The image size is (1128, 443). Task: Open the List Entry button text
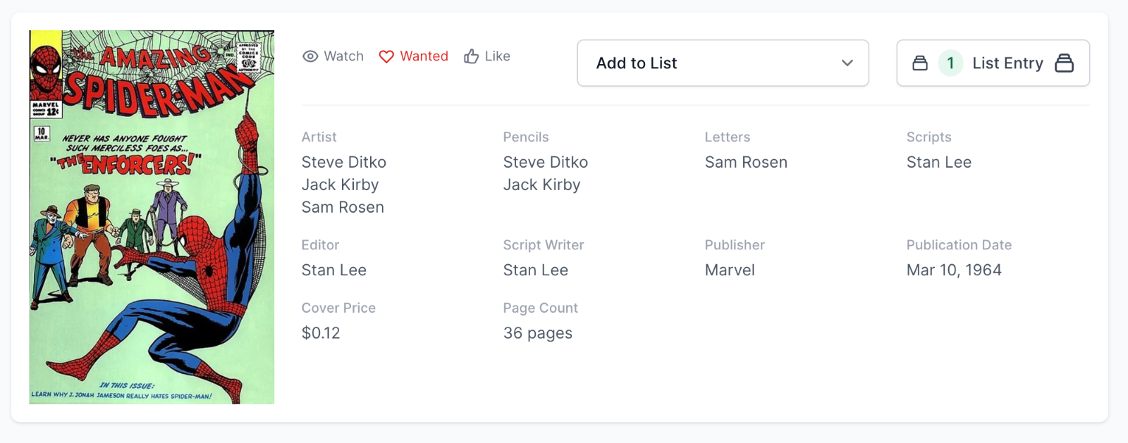tap(1007, 63)
